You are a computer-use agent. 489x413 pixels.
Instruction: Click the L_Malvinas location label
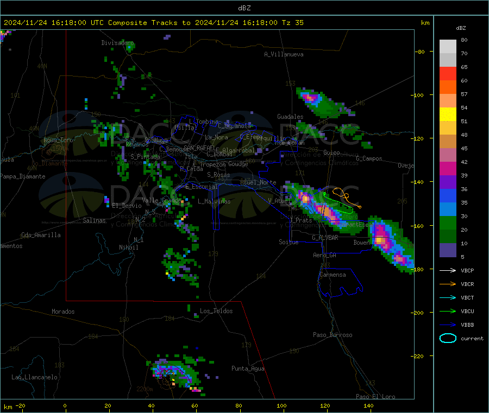tap(214, 201)
